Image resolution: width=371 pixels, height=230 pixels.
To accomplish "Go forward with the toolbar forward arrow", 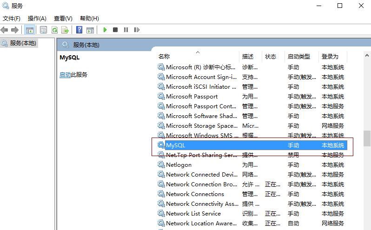I will (15, 30).
